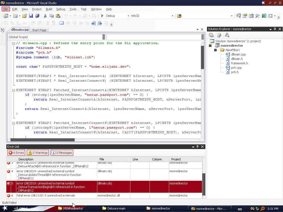Collapse the Patched_InternetConnectW function block
The width and height of the screenshot is (283, 212).
click(14, 123)
